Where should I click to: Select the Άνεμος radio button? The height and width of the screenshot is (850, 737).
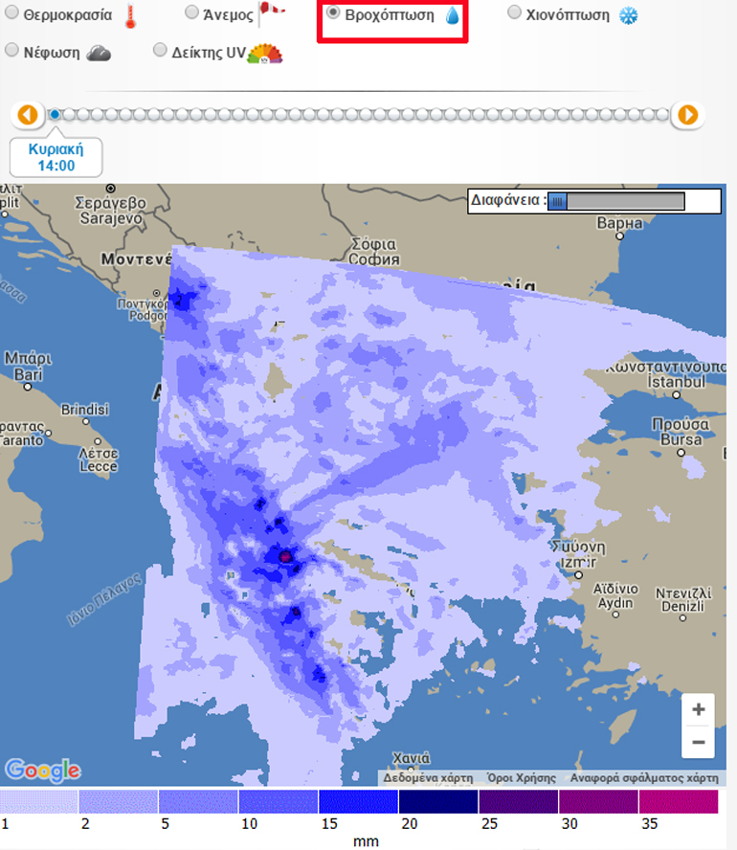pyautogui.click(x=191, y=13)
